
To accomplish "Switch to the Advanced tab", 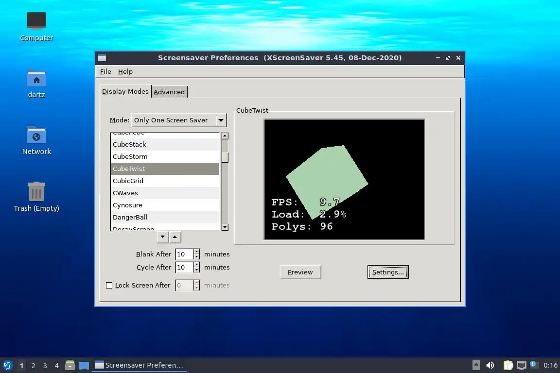I will click(x=169, y=92).
